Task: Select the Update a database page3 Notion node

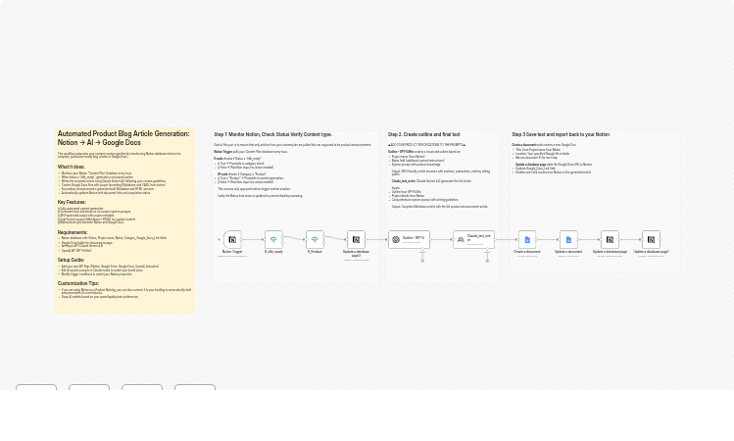Action: tap(357, 240)
